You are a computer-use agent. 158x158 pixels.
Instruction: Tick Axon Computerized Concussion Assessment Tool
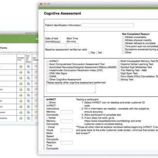47,64
